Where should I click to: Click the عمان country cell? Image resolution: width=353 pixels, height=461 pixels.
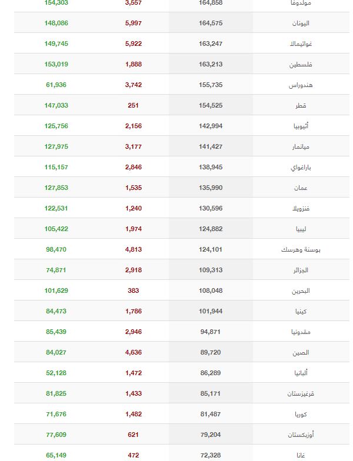pos(301,188)
